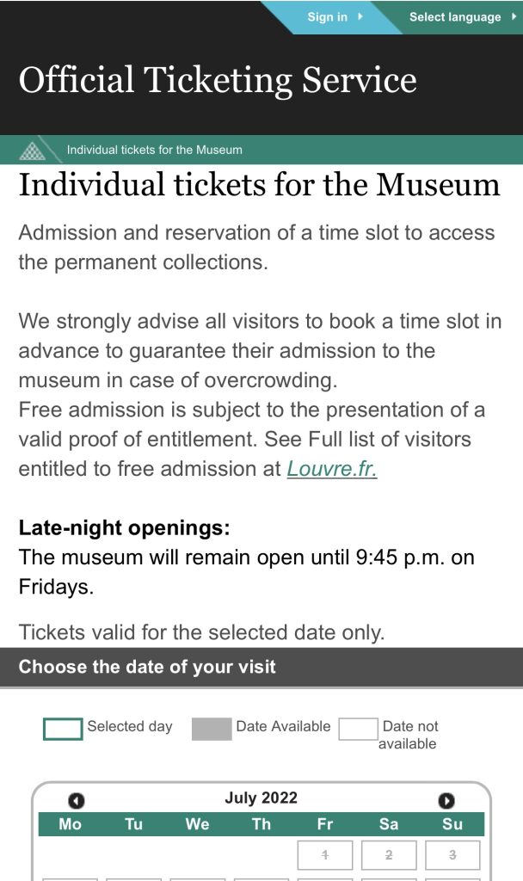
Task: Choose Saturday July 2 date cell
Action: tap(389, 855)
